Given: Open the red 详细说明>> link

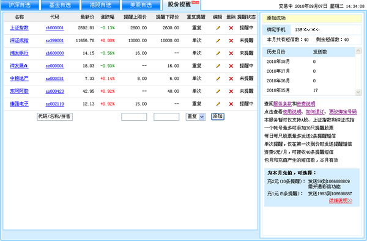Looking at the screenshot, I should (341, 201).
